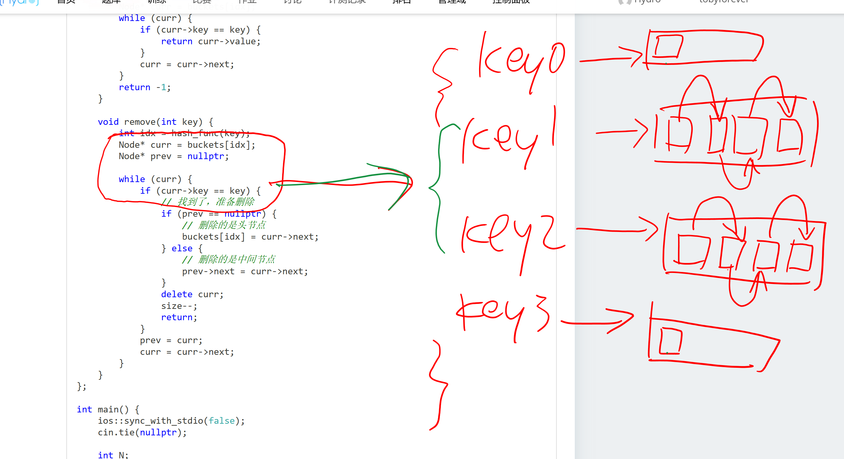Click the 'int main()' code line
Screen dimensions: 844x459
108,409
